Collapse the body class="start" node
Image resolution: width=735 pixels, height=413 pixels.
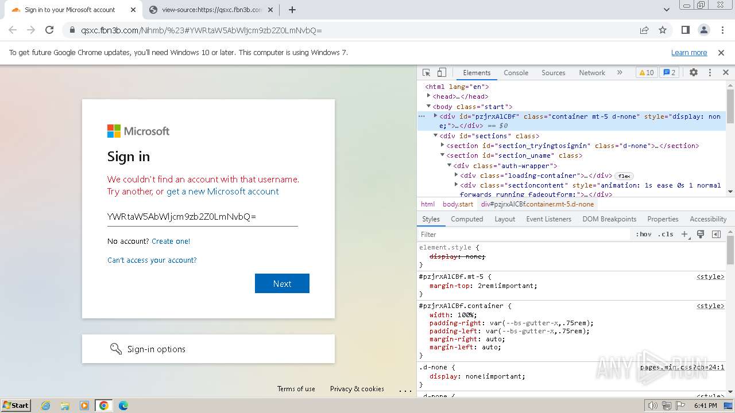click(428, 106)
